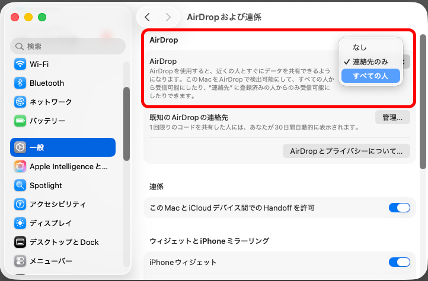
Task: Click the green full-screen button
Action: tap(42, 17)
